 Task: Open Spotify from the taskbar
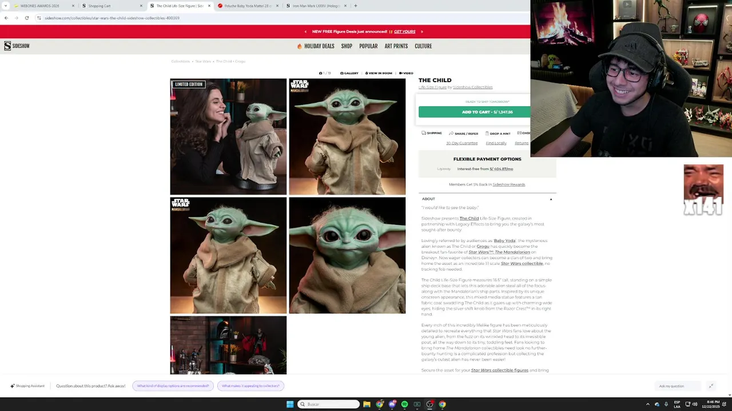tap(404, 404)
